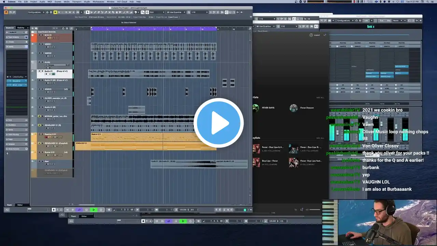Image resolution: width=437 pixels, height=246 pixels.
Task: Open the 1/16 quantize preset dropdown
Action: pos(199,12)
